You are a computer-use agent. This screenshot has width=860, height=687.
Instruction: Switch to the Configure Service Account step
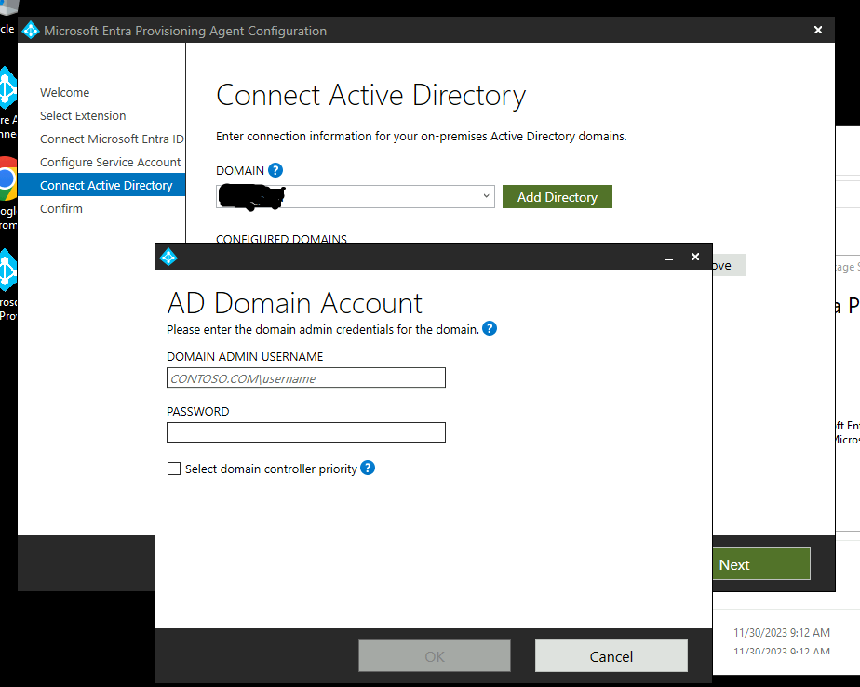[x=110, y=162]
